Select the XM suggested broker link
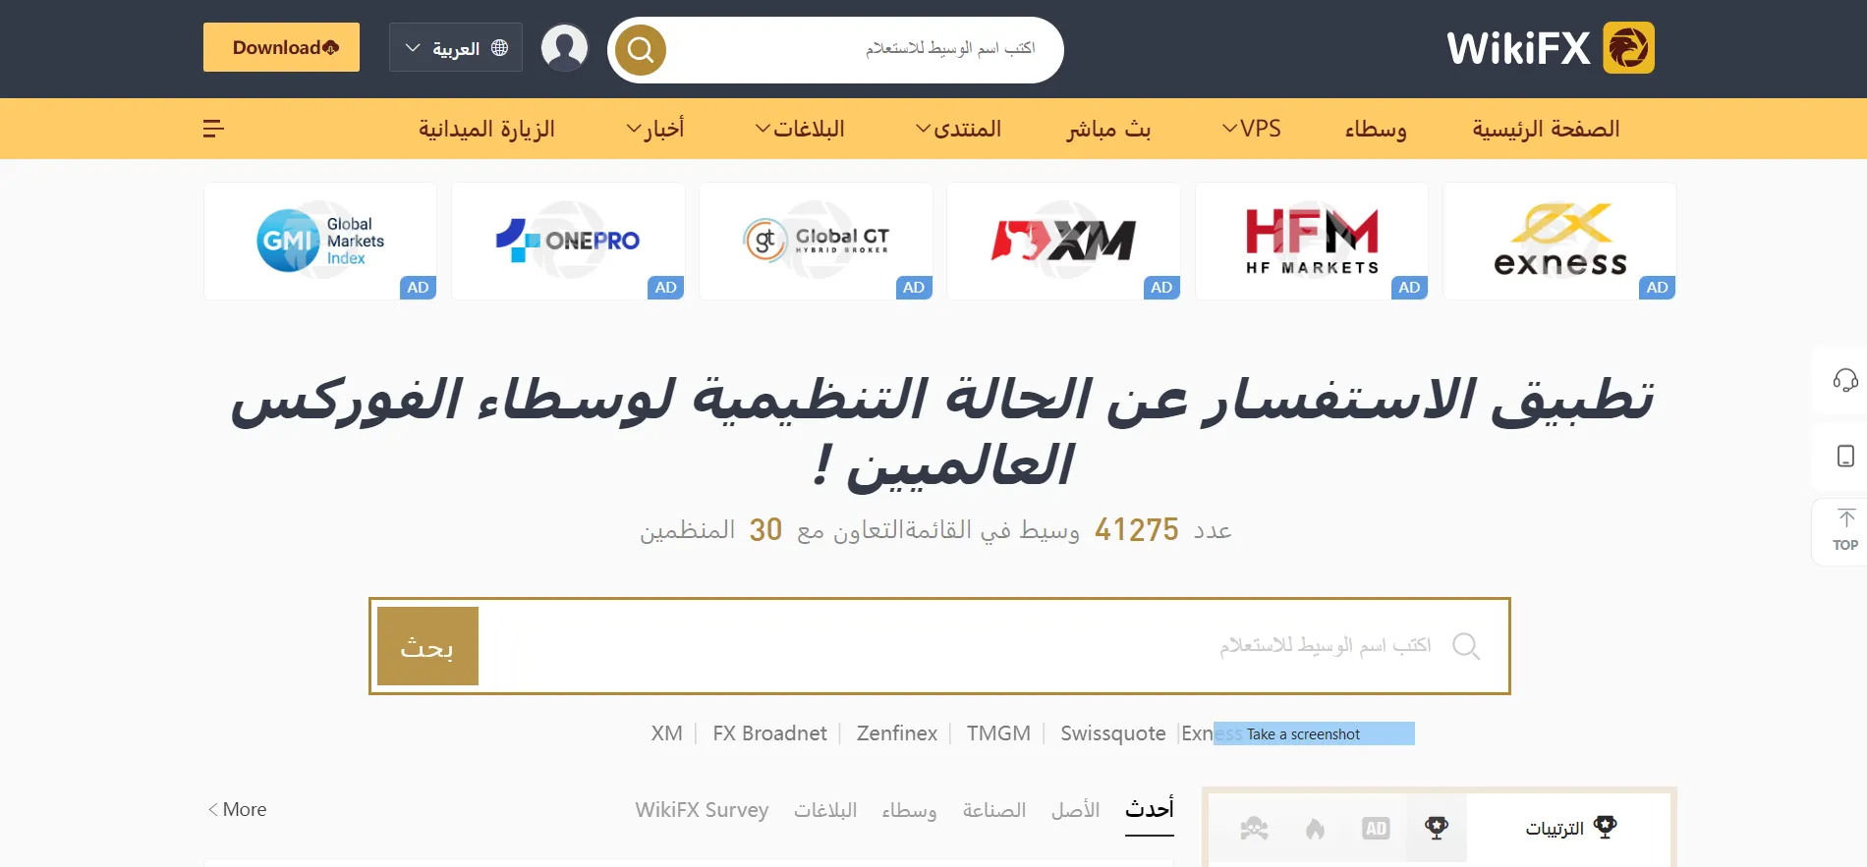The width and height of the screenshot is (1867, 867). [x=666, y=733]
